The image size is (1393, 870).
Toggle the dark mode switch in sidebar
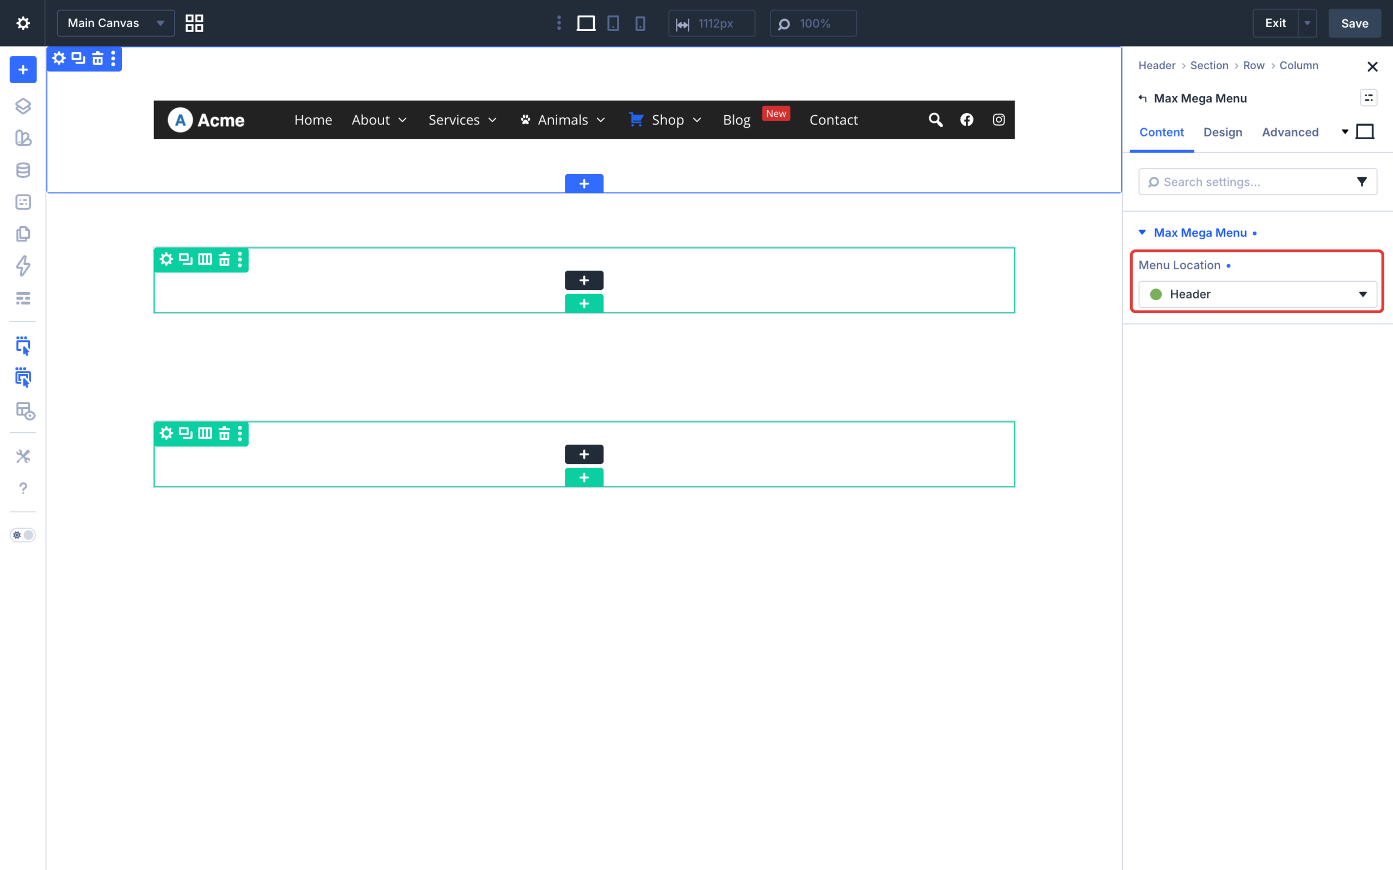23,535
